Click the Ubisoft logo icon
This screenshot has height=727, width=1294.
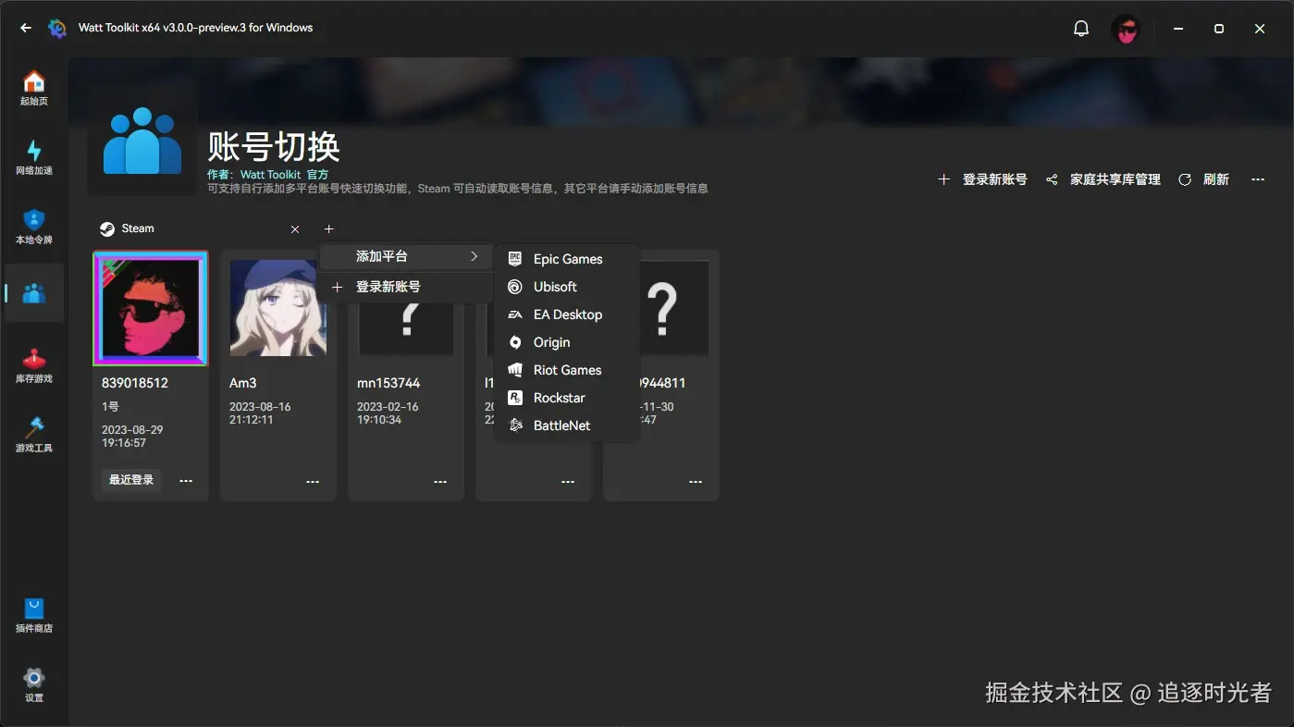point(515,287)
